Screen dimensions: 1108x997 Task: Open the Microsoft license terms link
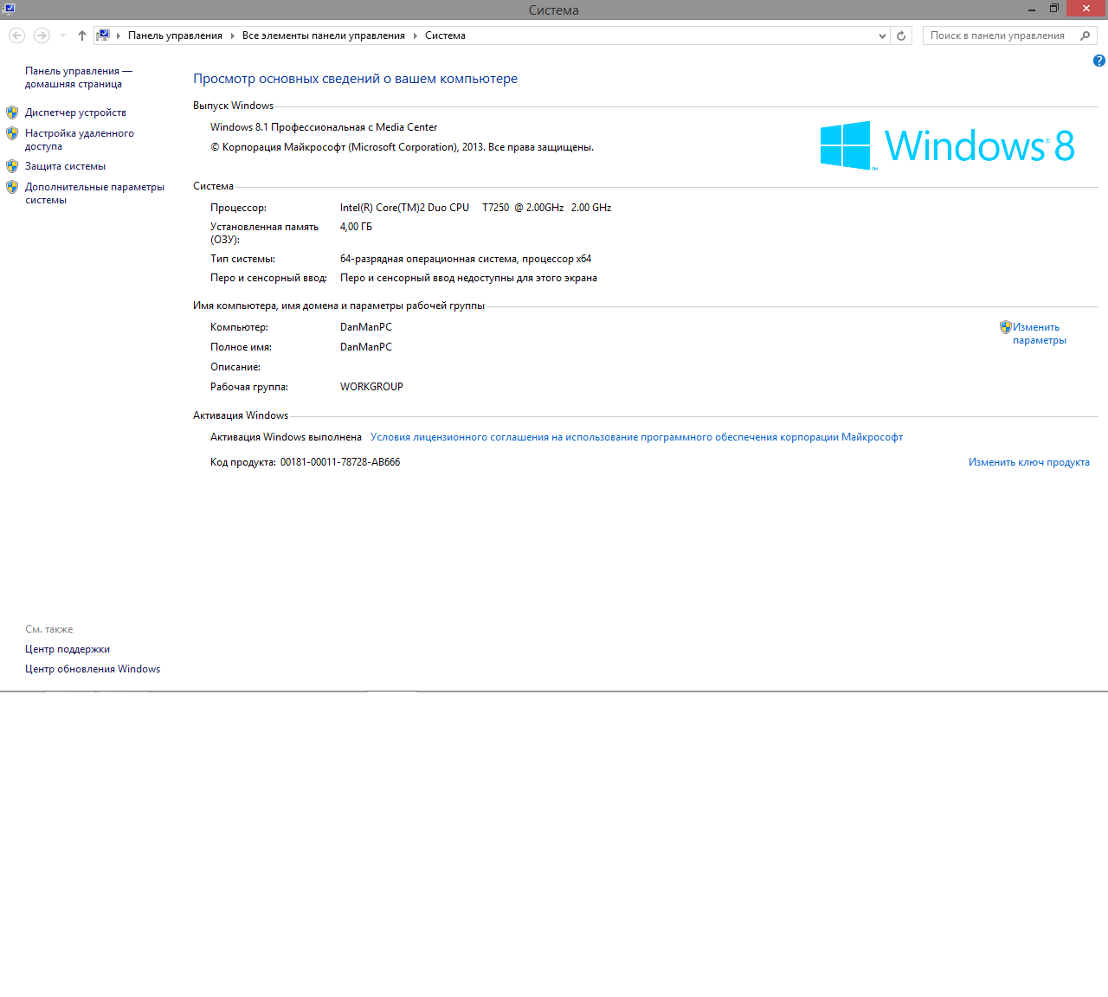636,437
